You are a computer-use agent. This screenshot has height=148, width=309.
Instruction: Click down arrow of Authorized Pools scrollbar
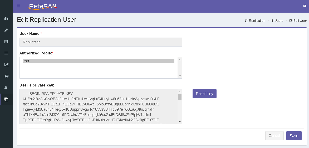(x=180, y=76)
